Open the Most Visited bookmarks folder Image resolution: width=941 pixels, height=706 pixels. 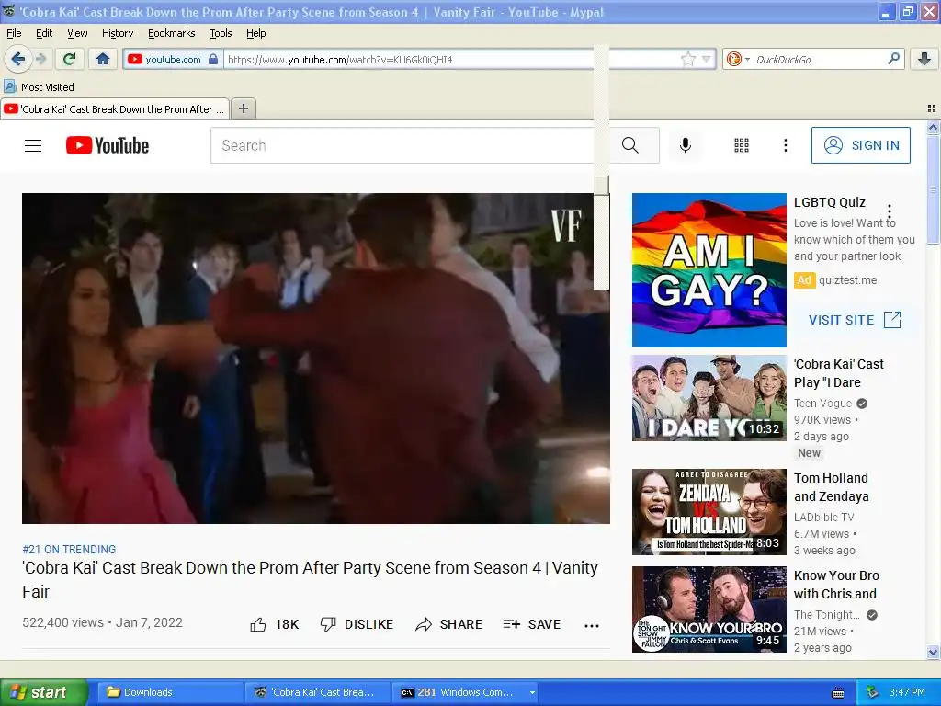point(39,87)
